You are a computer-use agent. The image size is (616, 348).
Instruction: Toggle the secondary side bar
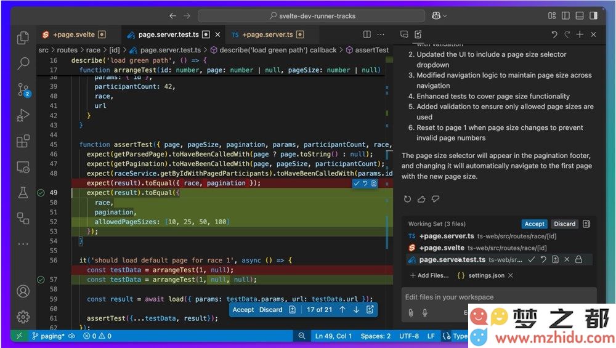(x=594, y=16)
